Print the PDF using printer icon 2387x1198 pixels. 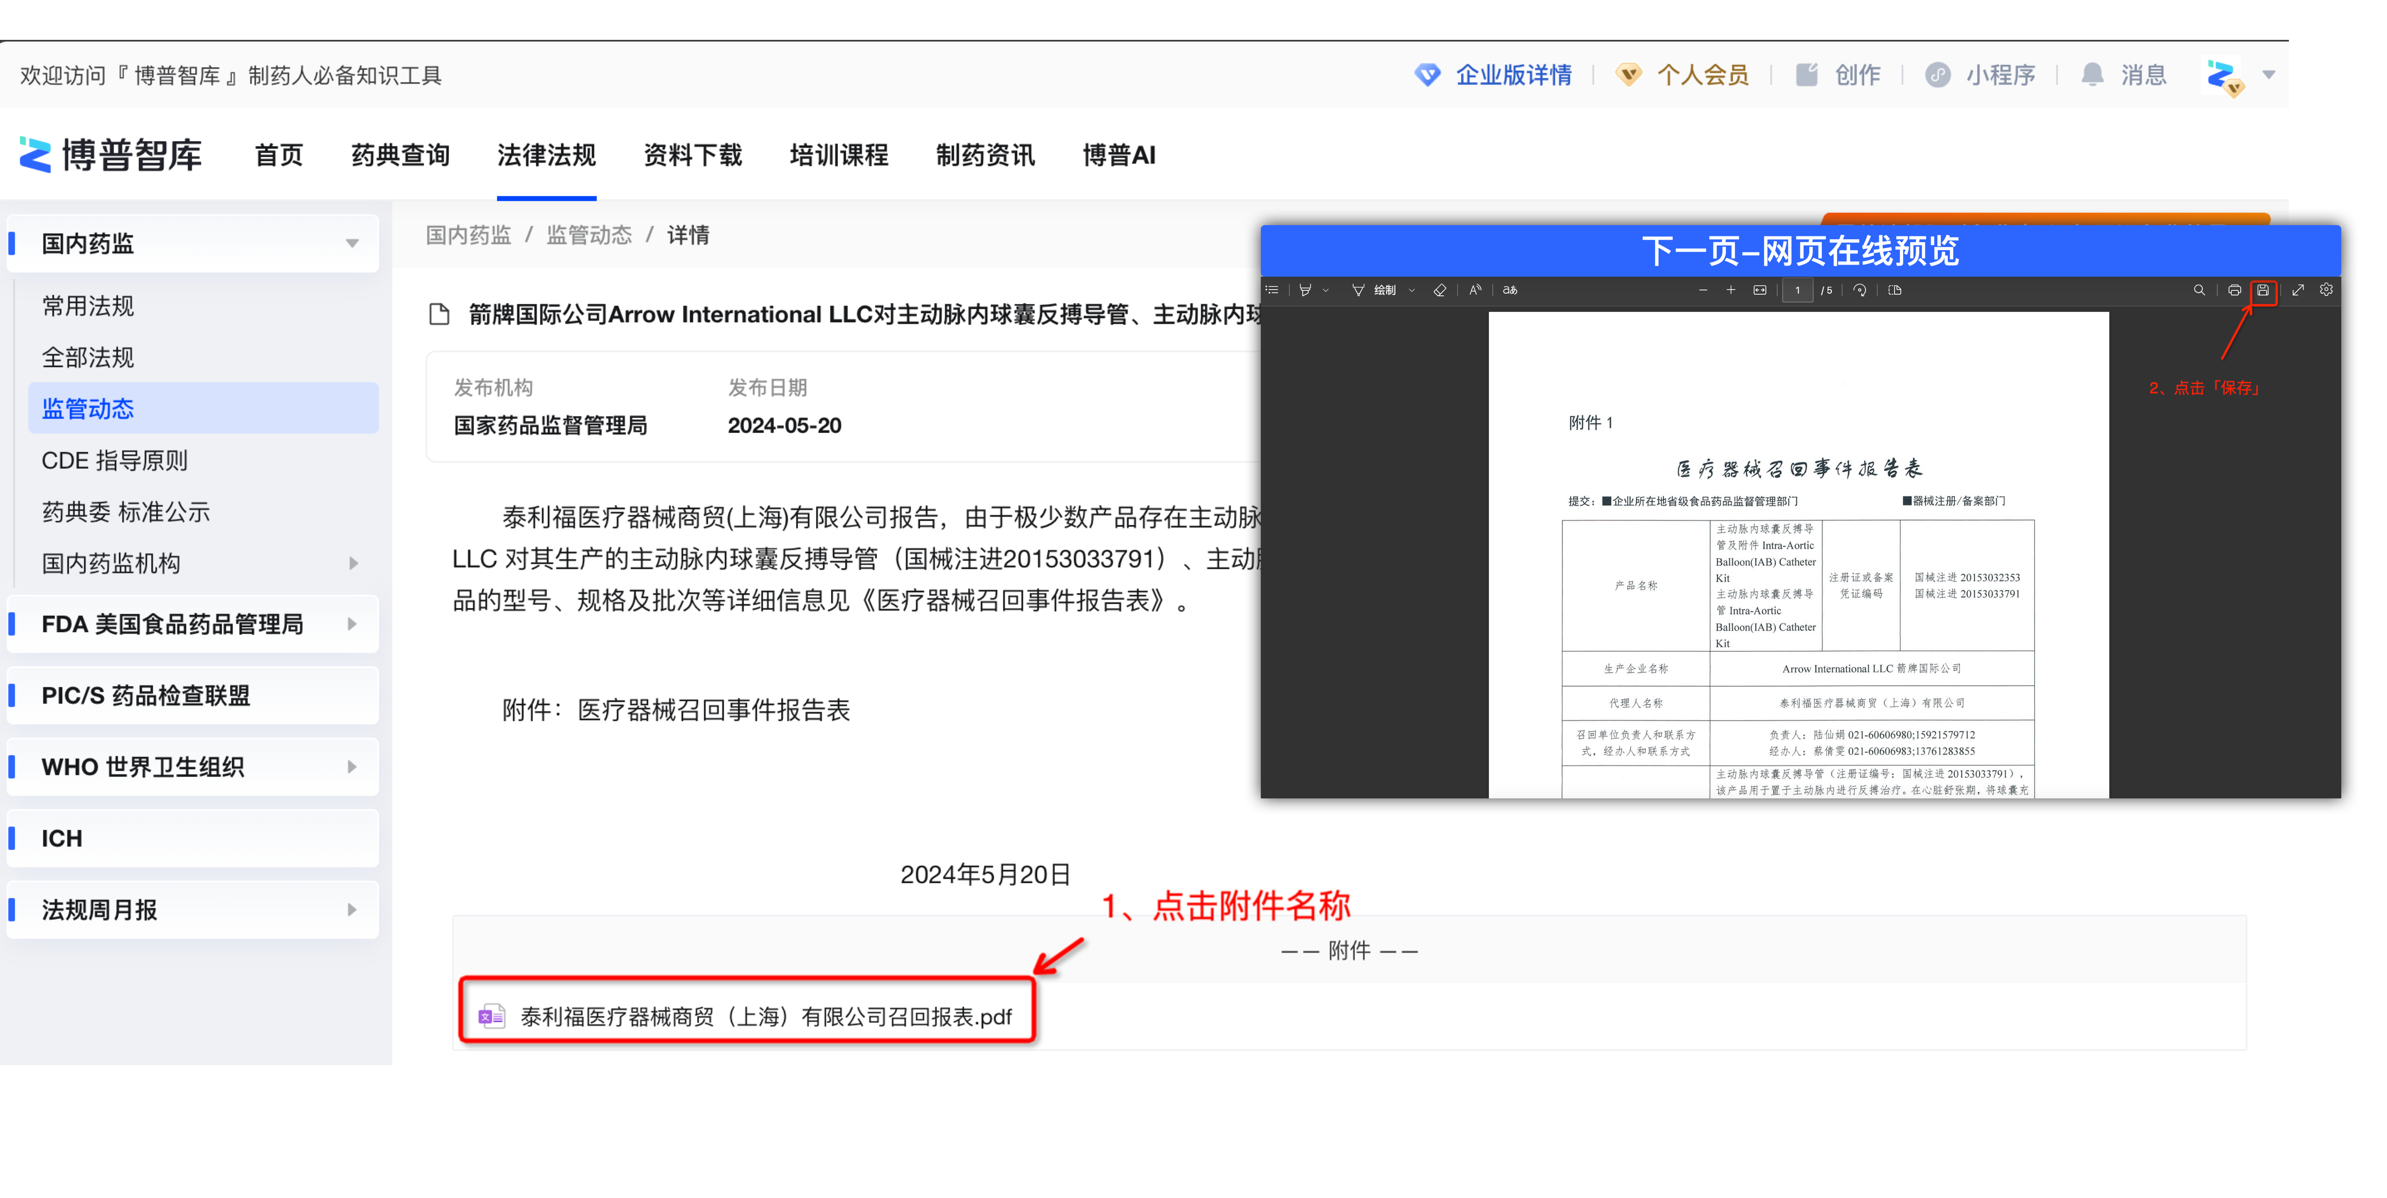2234,290
